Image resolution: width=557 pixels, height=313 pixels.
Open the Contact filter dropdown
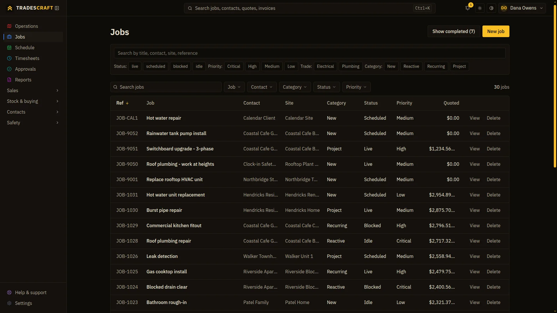coord(262,87)
